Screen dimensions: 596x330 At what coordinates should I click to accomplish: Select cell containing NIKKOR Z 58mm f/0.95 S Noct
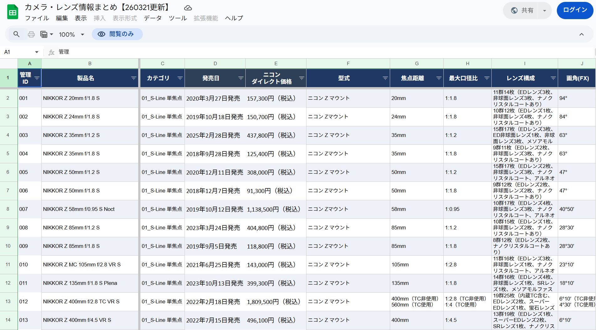click(x=90, y=209)
